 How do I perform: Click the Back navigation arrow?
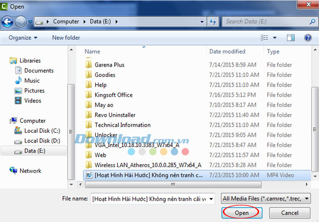pyautogui.click(x=7, y=22)
